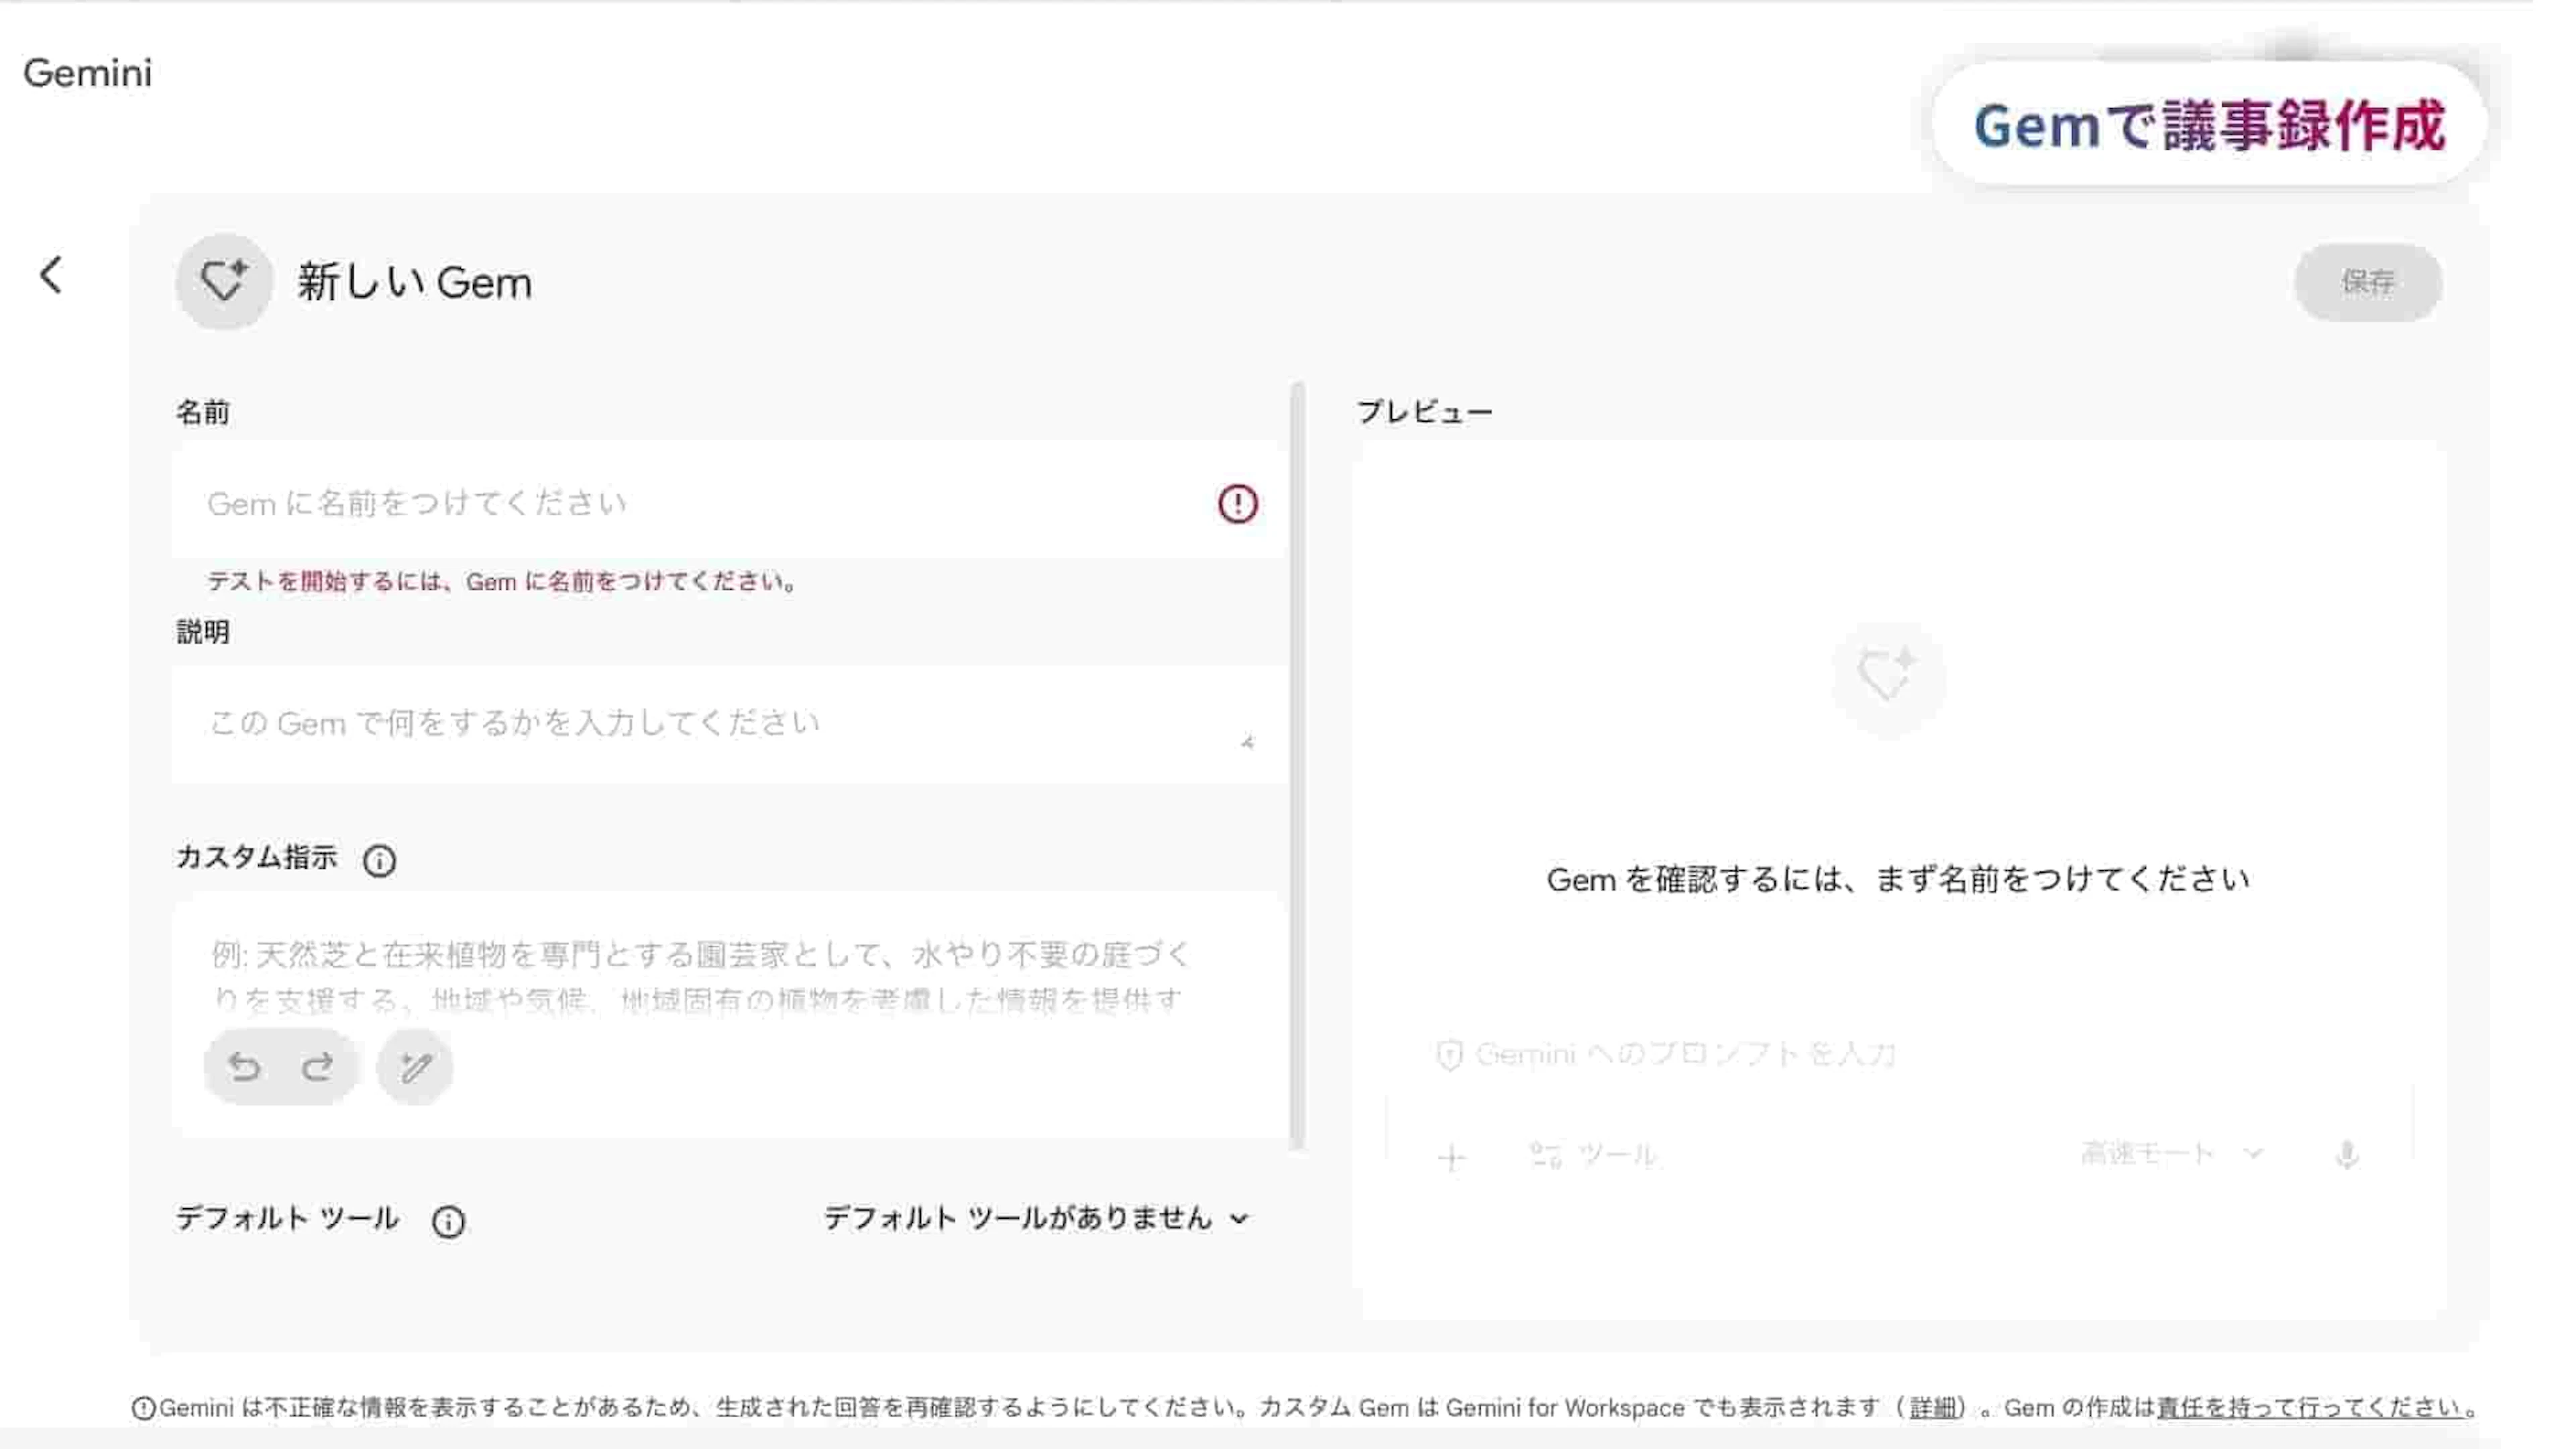The width and height of the screenshot is (2576, 1449).
Task: Open the 詳細 link in footer
Action: (x=1933, y=1408)
